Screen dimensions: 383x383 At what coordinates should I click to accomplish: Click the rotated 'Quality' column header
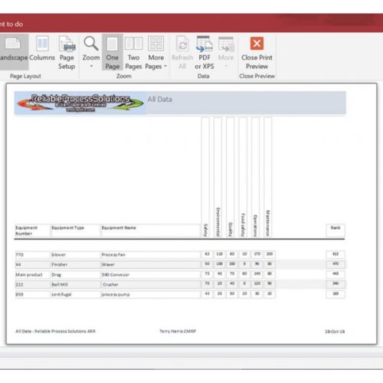coord(231,230)
